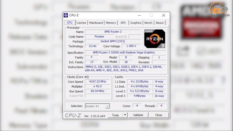The image size is (233, 131).
Task: Click the Socket AM4 (1331) package value
Action: (x=113, y=41)
